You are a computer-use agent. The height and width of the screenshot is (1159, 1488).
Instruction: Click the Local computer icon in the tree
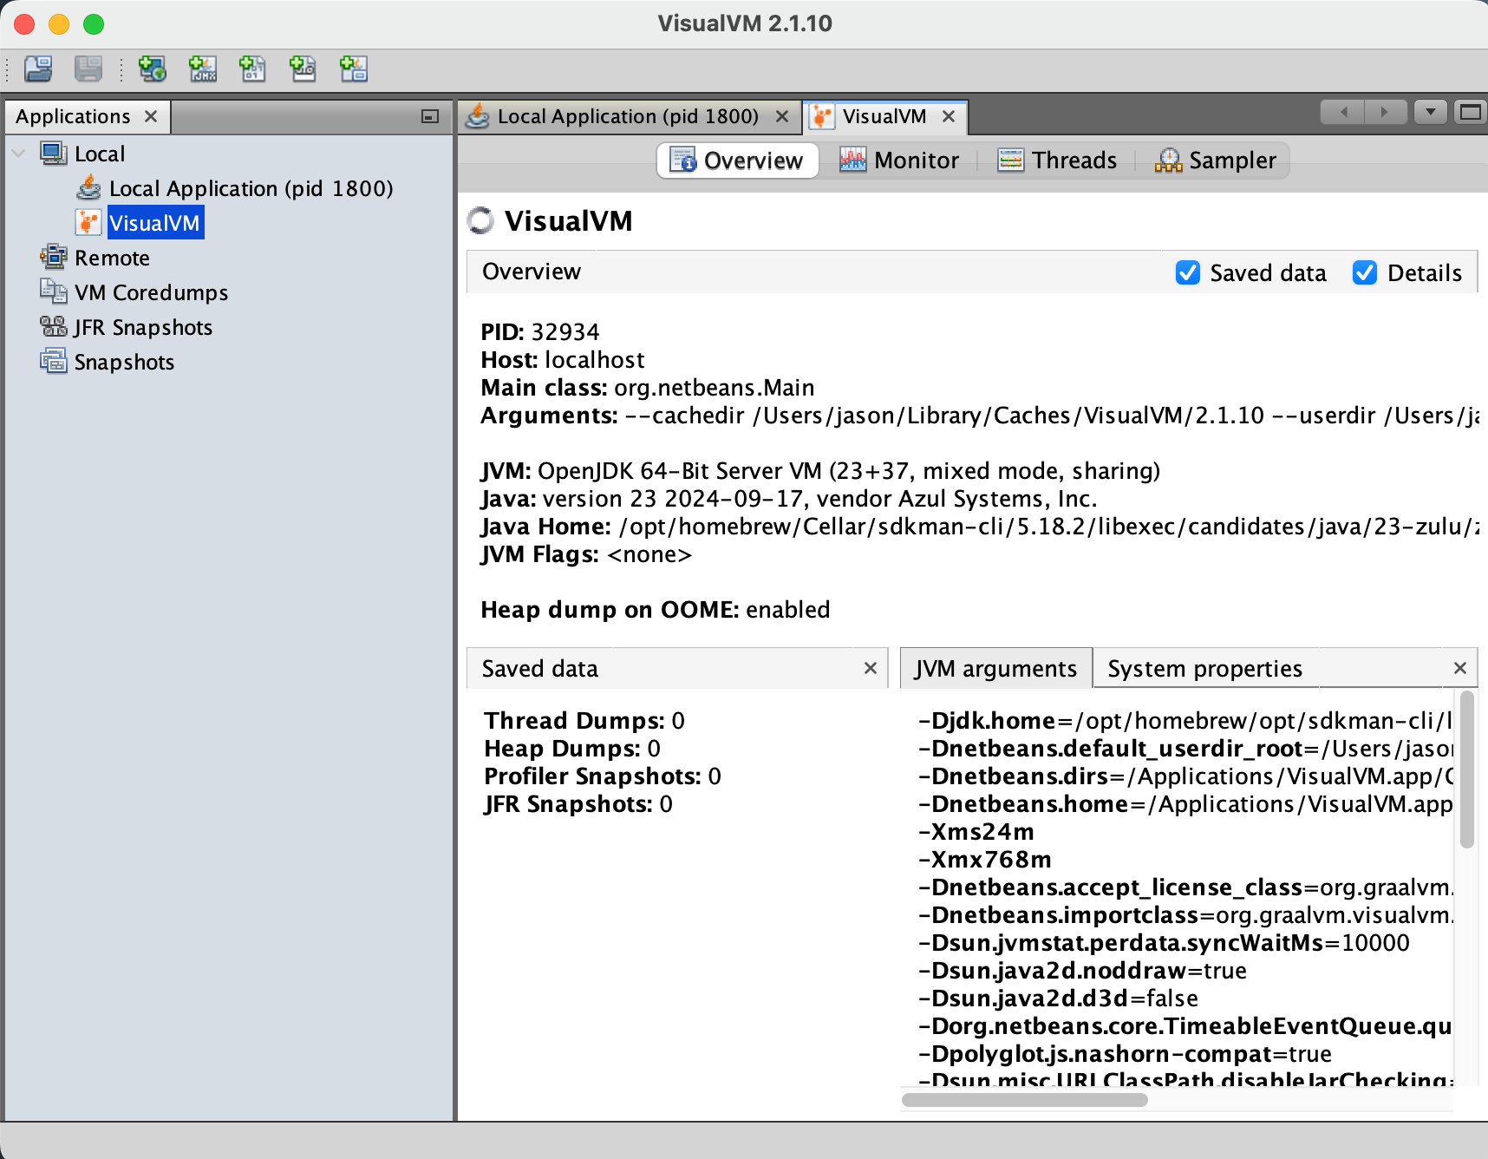54,154
